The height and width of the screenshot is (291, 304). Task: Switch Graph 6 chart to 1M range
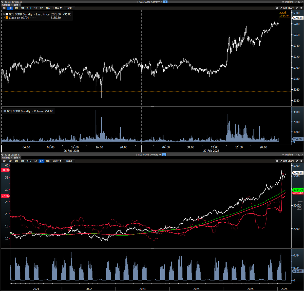coord(16,161)
